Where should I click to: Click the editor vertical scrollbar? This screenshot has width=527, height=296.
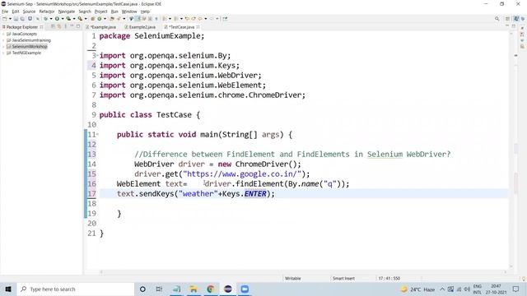click(511, 150)
